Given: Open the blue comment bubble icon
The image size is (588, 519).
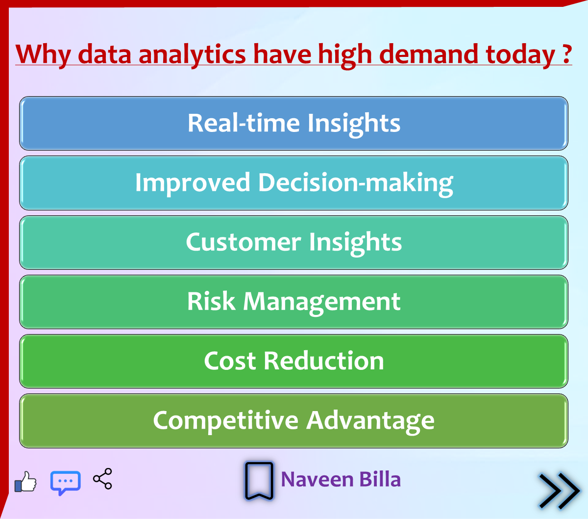Looking at the screenshot, I should [x=65, y=483].
